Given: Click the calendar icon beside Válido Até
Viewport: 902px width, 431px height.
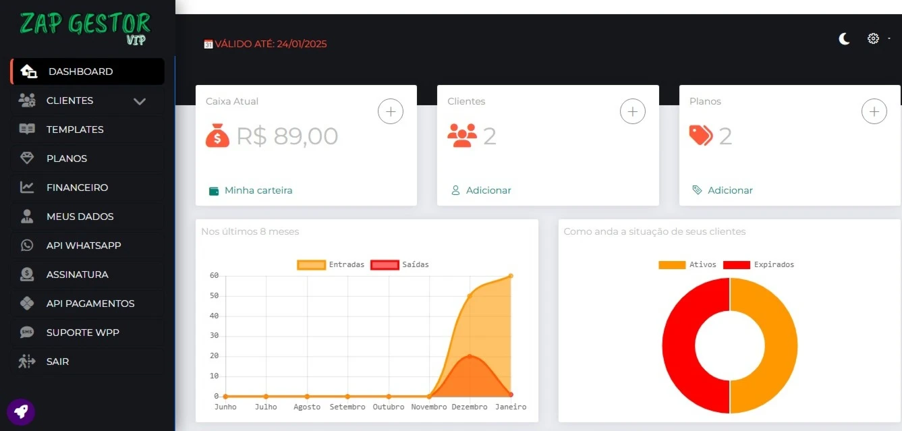Looking at the screenshot, I should [x=208, y=45].
